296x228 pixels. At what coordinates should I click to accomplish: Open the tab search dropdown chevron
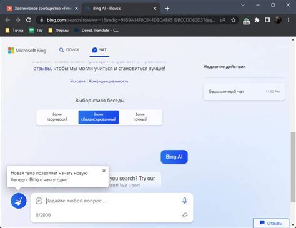click(x=243, y=5)
